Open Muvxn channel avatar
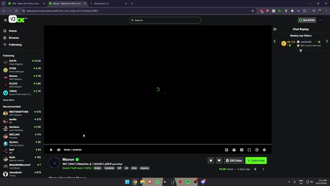 pos(54,163)
